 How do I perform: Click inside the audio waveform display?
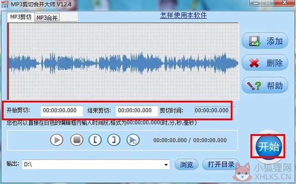pyautogui.click(x=124, y=62)
